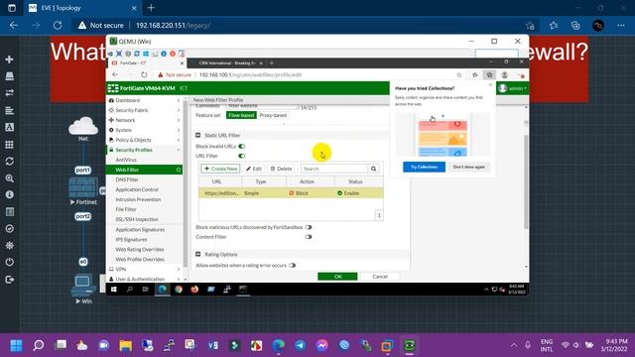This screenshot has width=635, height=357.
Task: Click the FortiGate logo in green header
Action: [x=113, y=88]
